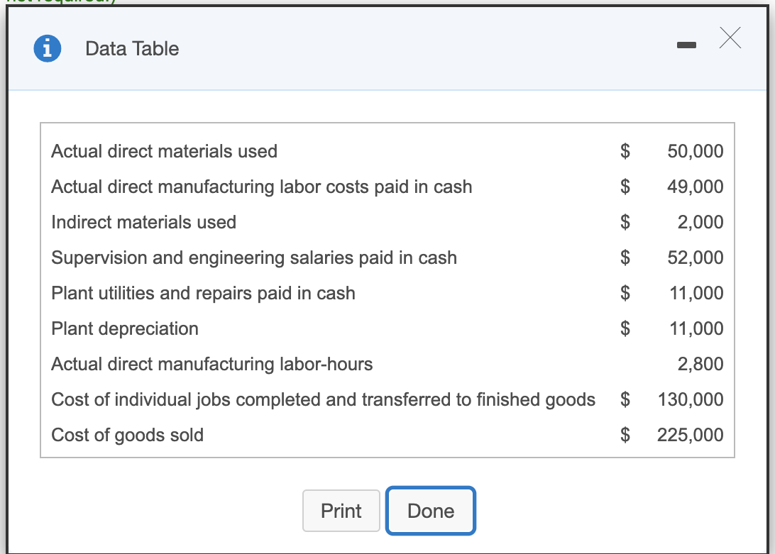Click the blue info icon
This screenshot has height=554, width=775.
tap(47, 49)
